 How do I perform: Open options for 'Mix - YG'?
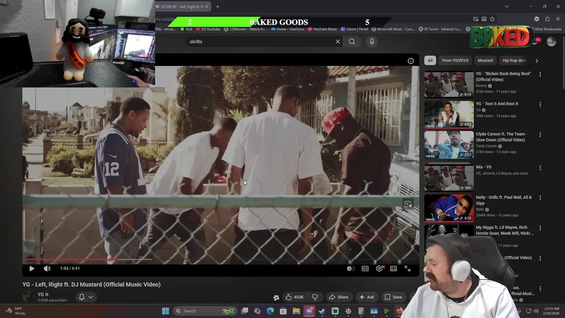(540, 168)
